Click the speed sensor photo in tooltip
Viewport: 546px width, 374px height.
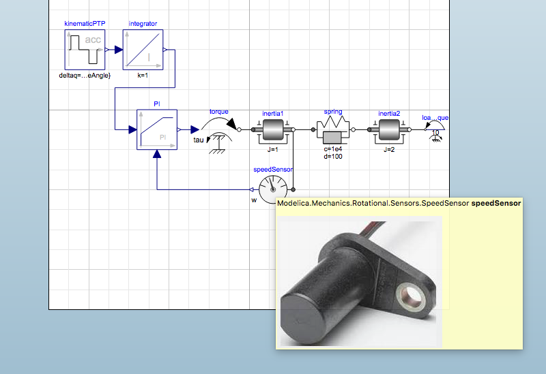(x=359, y=282)
